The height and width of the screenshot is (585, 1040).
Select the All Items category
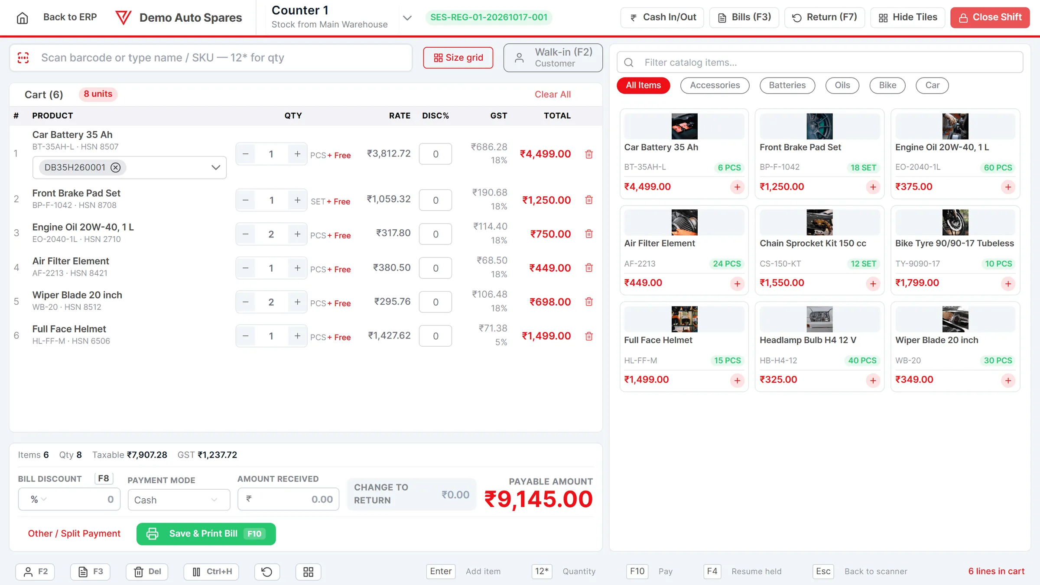(643, 85)
